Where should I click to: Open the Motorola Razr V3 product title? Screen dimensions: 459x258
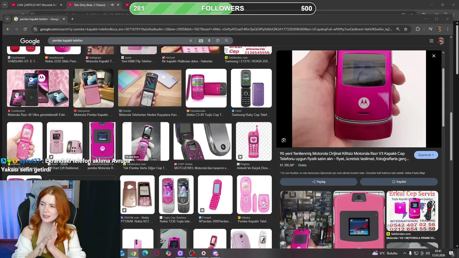click(344, 156)
